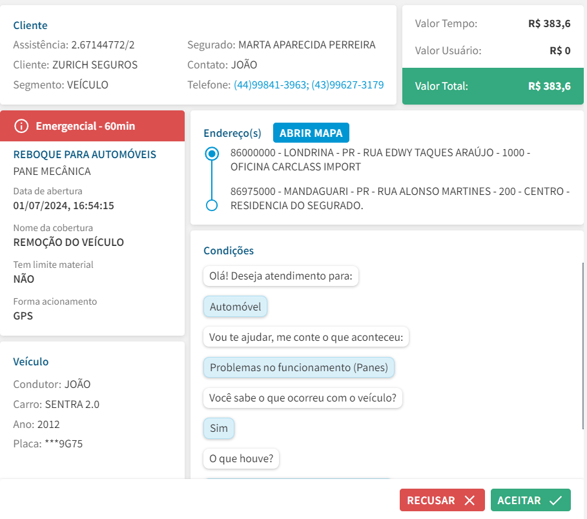Click the checkmark icon on Aceitar button

555,501
